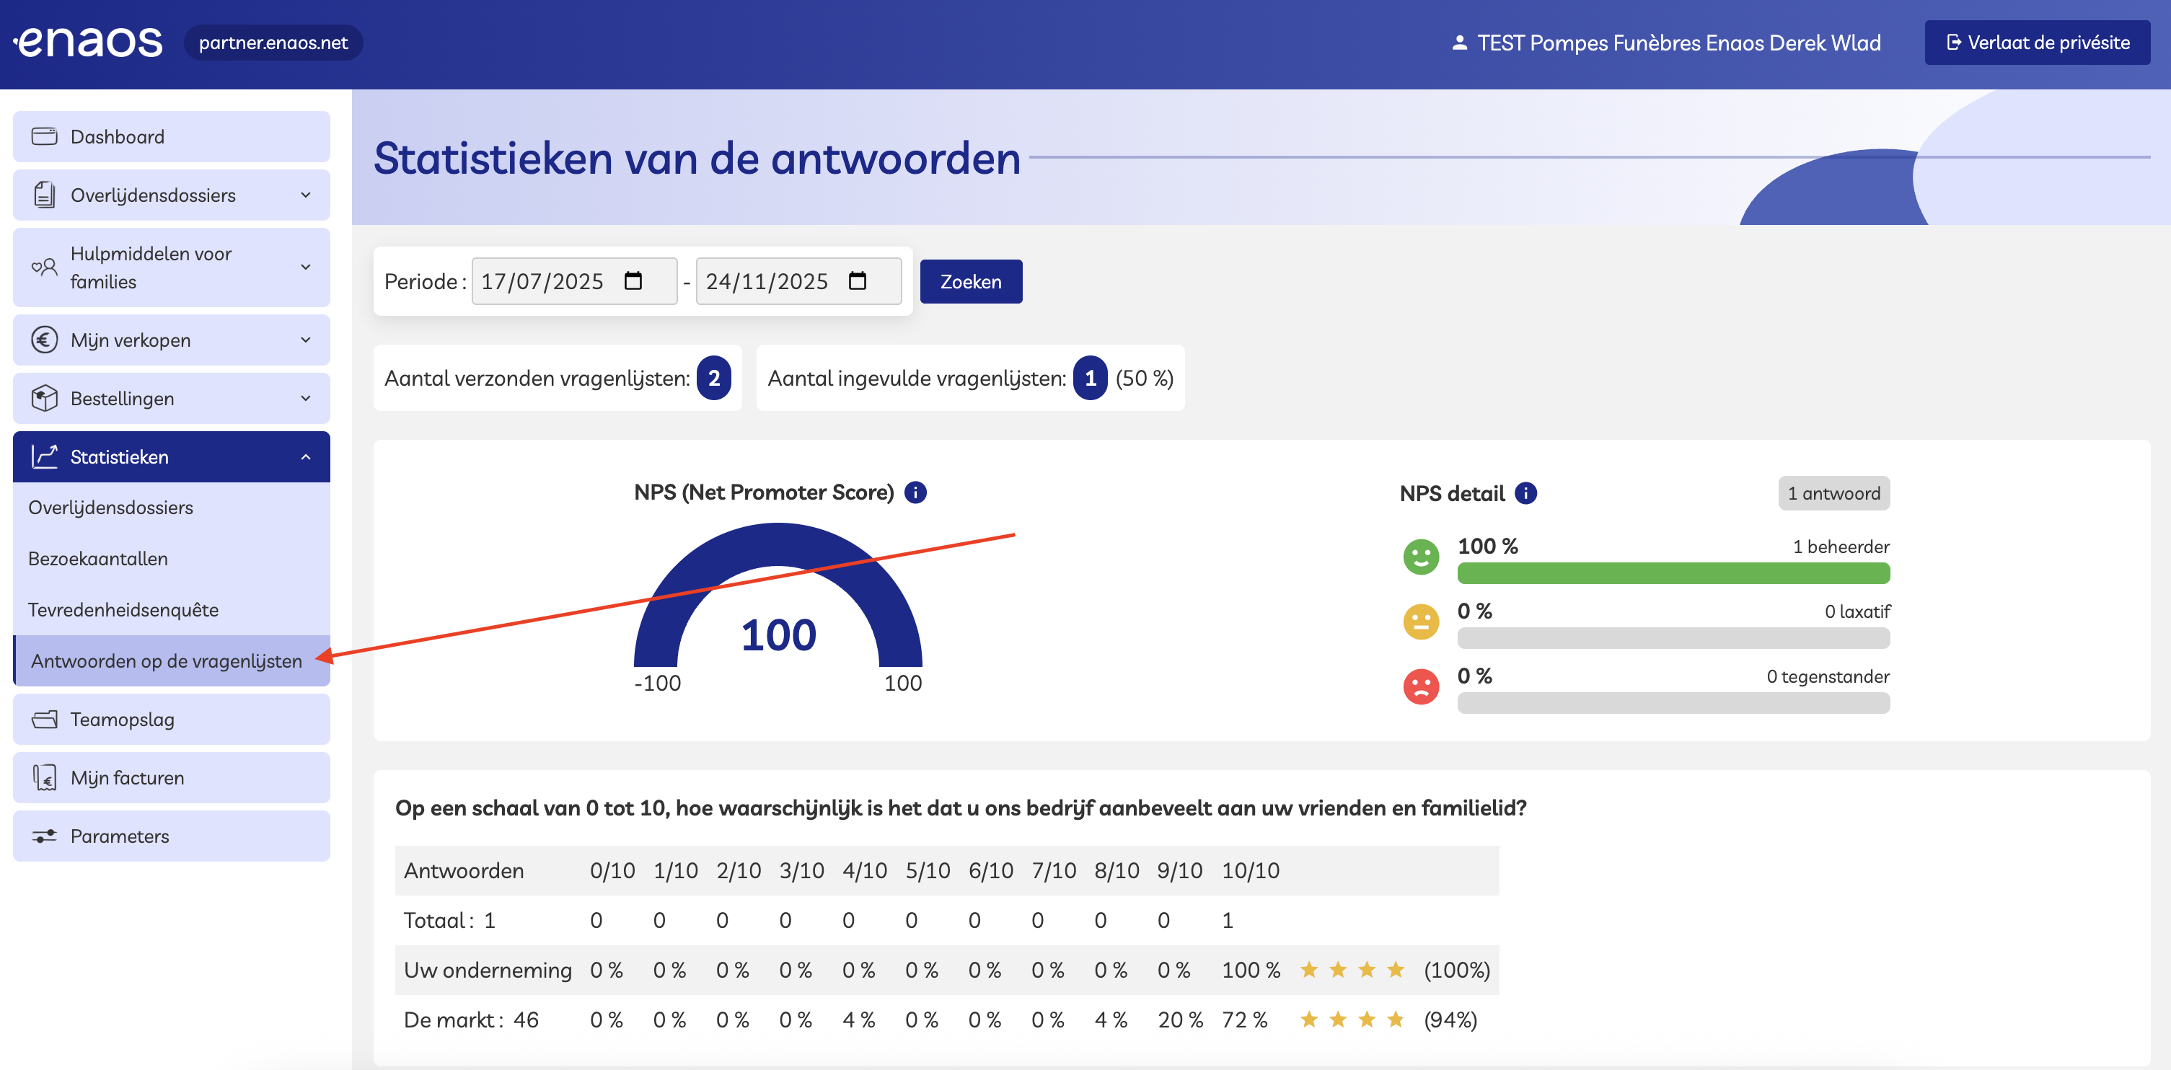Viewport: 2171px width, 1070px height.
Task: Click the red sad detractor icon
Action: pos(1421,686)
